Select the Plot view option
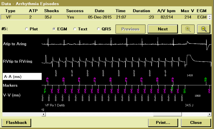Image resolution: width=214 pixels, height=129 pixels. [27, 29]
